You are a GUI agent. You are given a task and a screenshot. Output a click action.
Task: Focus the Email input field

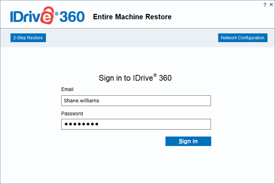[136, 101]
